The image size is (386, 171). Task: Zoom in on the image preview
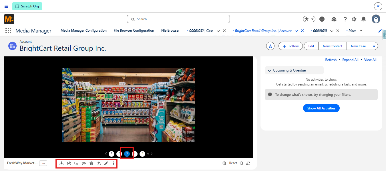224,163
